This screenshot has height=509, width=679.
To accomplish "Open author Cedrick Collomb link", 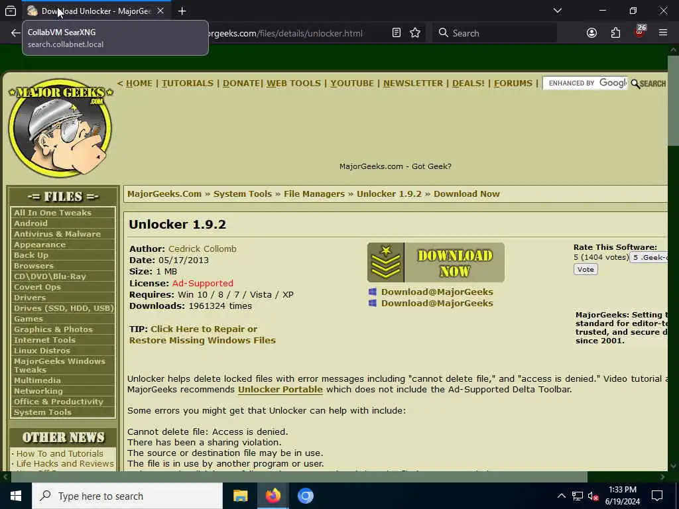I will 202,249.
